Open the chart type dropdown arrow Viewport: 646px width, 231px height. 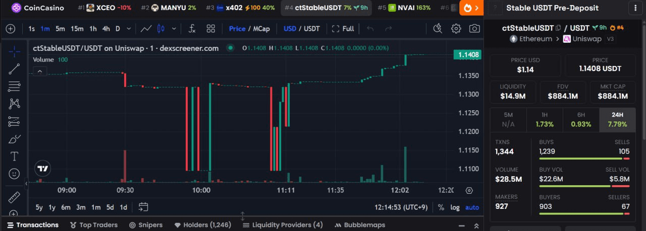[174, 29]
